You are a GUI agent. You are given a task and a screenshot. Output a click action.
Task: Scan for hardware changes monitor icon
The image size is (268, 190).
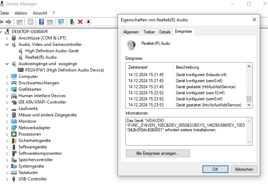61,22
